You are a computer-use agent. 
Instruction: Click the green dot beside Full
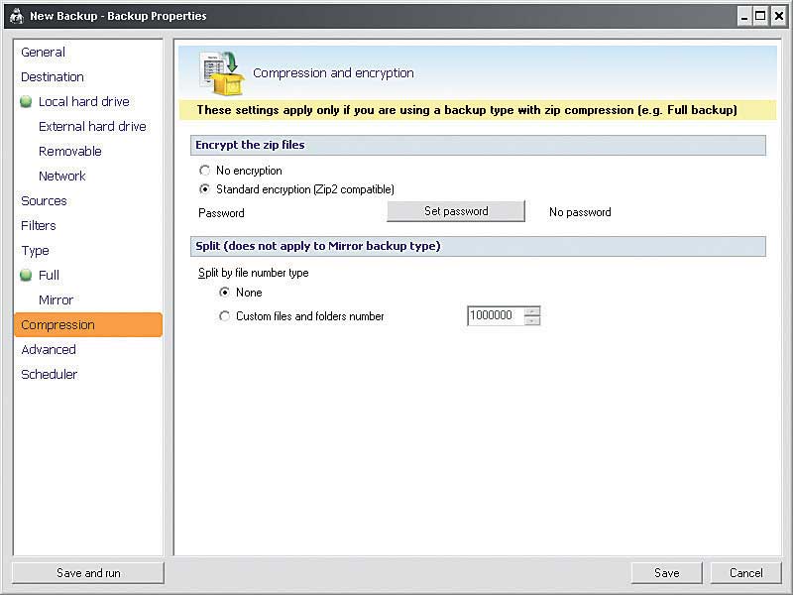click(x=26, y=276)
